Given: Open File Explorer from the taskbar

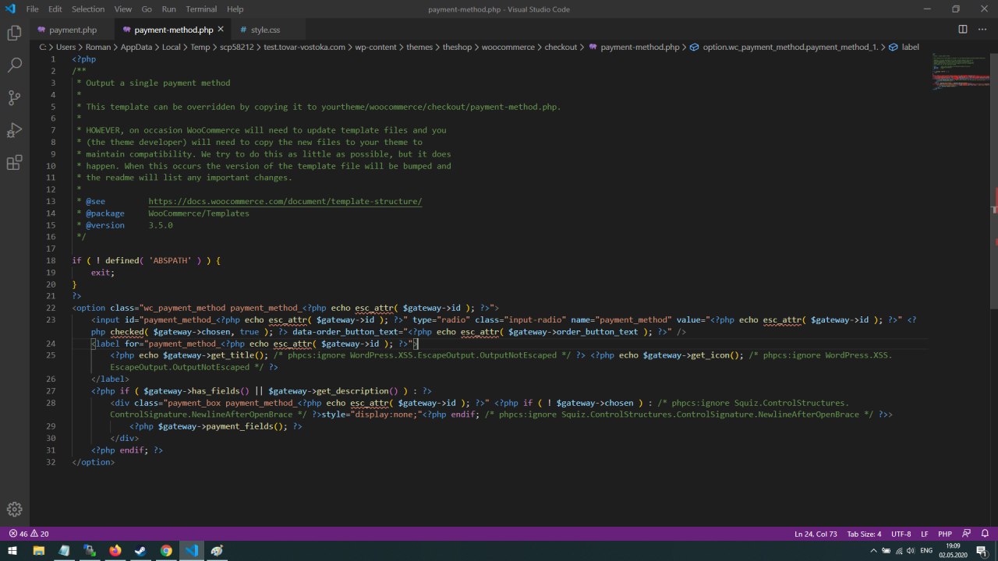Looking at the screenshot, I should coord(38,550).
